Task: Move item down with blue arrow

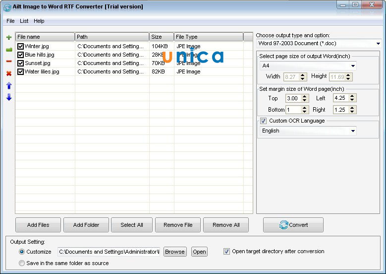Action: tap(9, 97)
